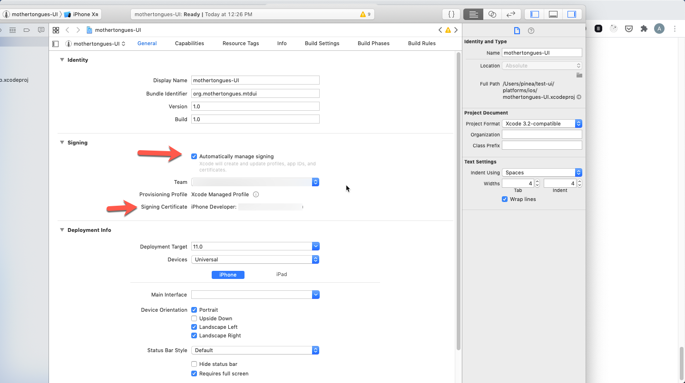This screenshot has width=685, height=383.
Task: Open the breakpoint navigator
Action: pos(27,30)
